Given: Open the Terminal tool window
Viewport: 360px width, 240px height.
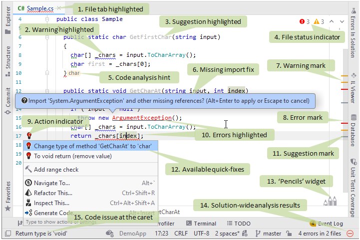Looking at the screenshot, I should click(x=201, y=224).
